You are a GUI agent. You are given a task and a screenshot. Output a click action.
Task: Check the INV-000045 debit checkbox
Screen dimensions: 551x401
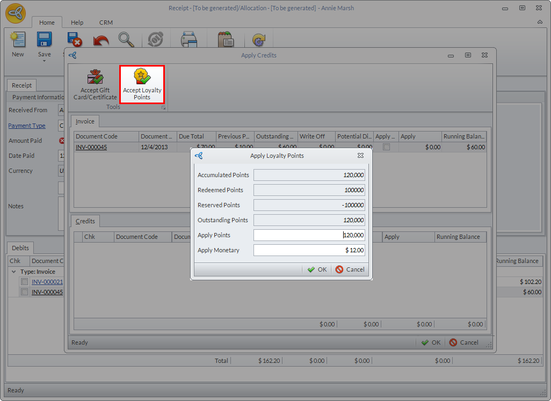point(24,292)
